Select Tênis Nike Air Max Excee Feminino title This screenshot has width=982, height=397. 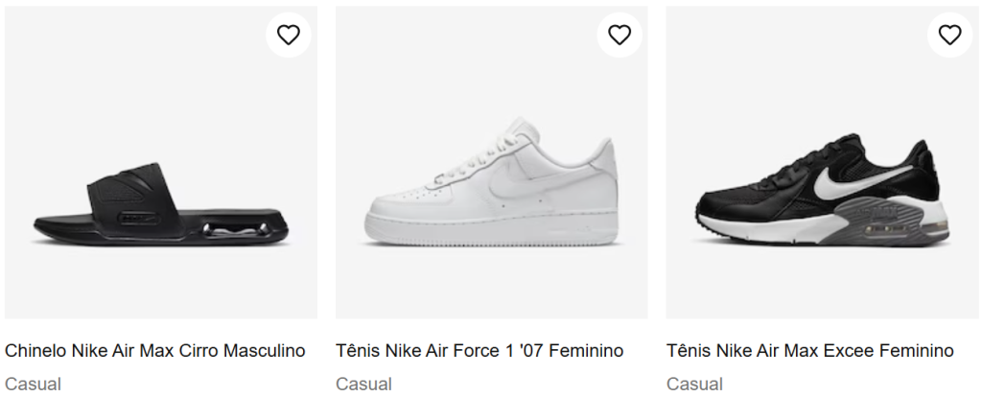pyautogui.click(x=810, y=351)
